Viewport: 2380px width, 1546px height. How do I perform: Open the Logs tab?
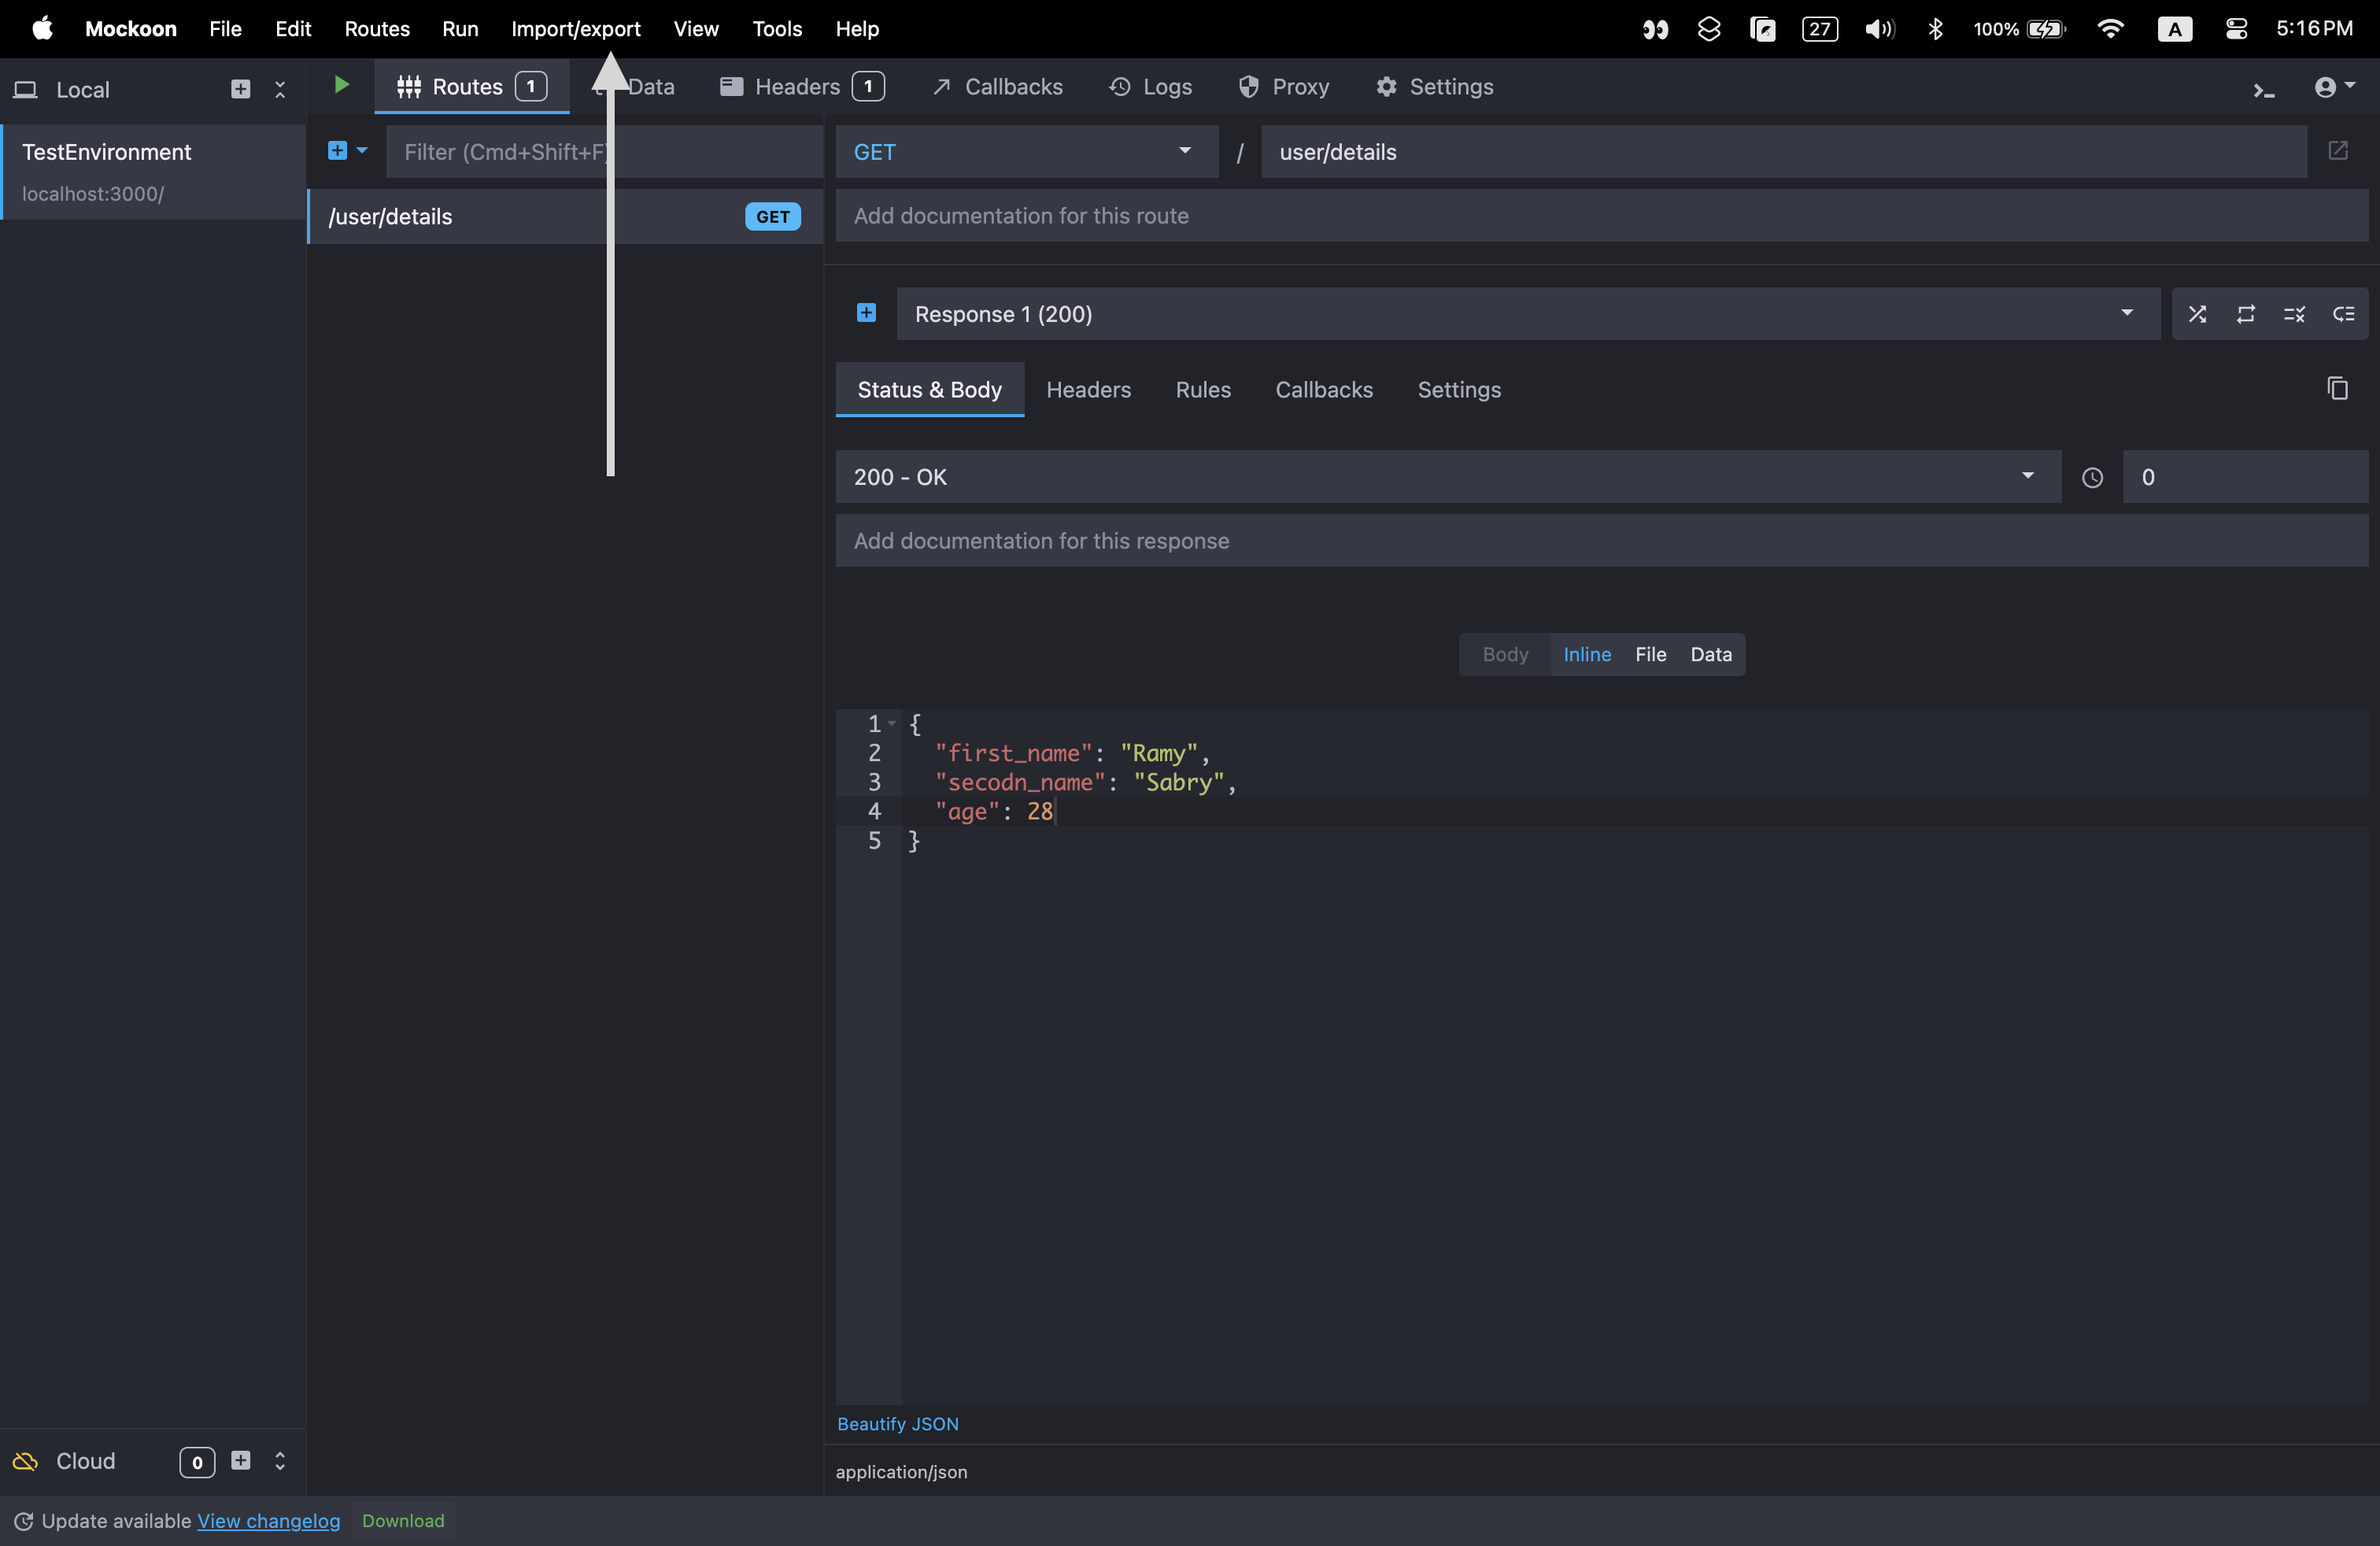[x=1150, y=87]
